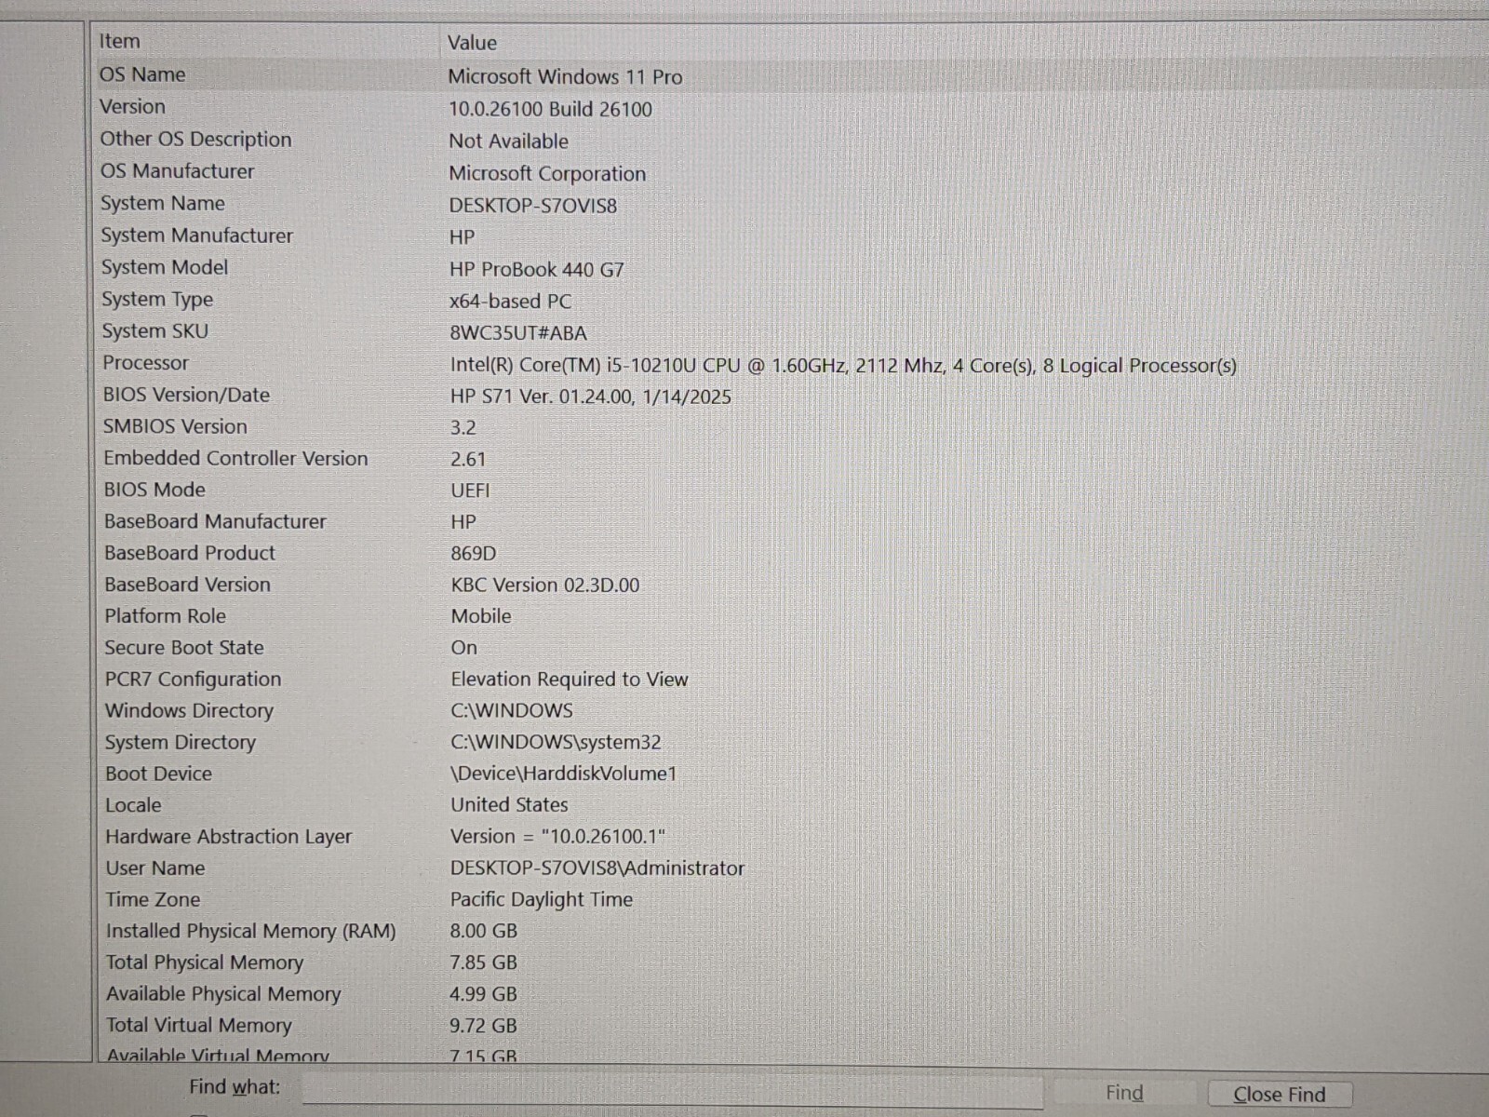The image size is (1489, 1117).
Task: Click the Close Find button
Action: click(1280, 1095)
